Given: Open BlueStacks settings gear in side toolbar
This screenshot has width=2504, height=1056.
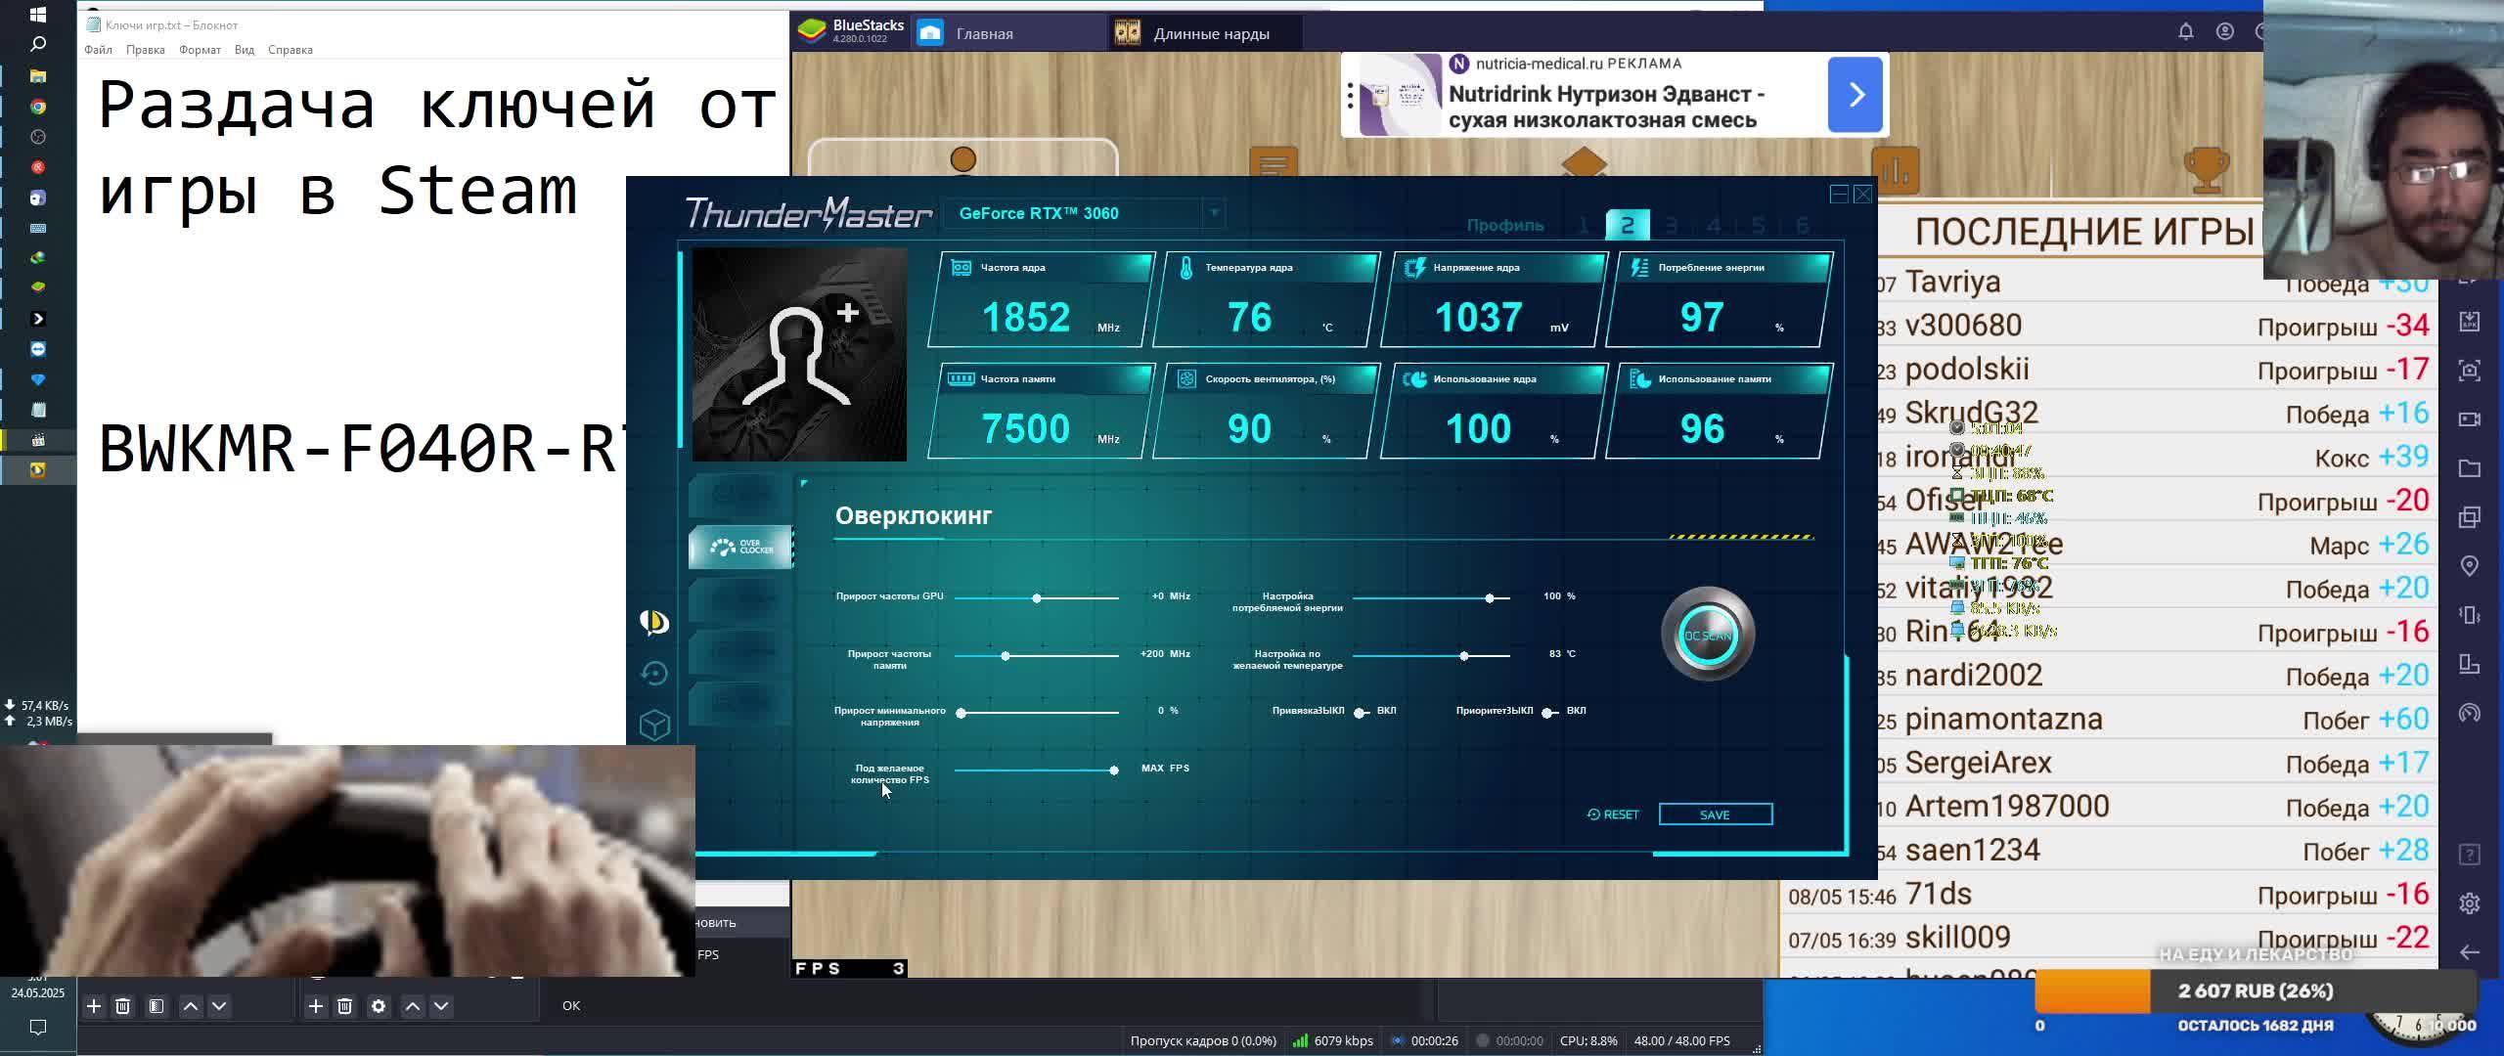Looking at the screenshot, I should [x=2469, y=903].
